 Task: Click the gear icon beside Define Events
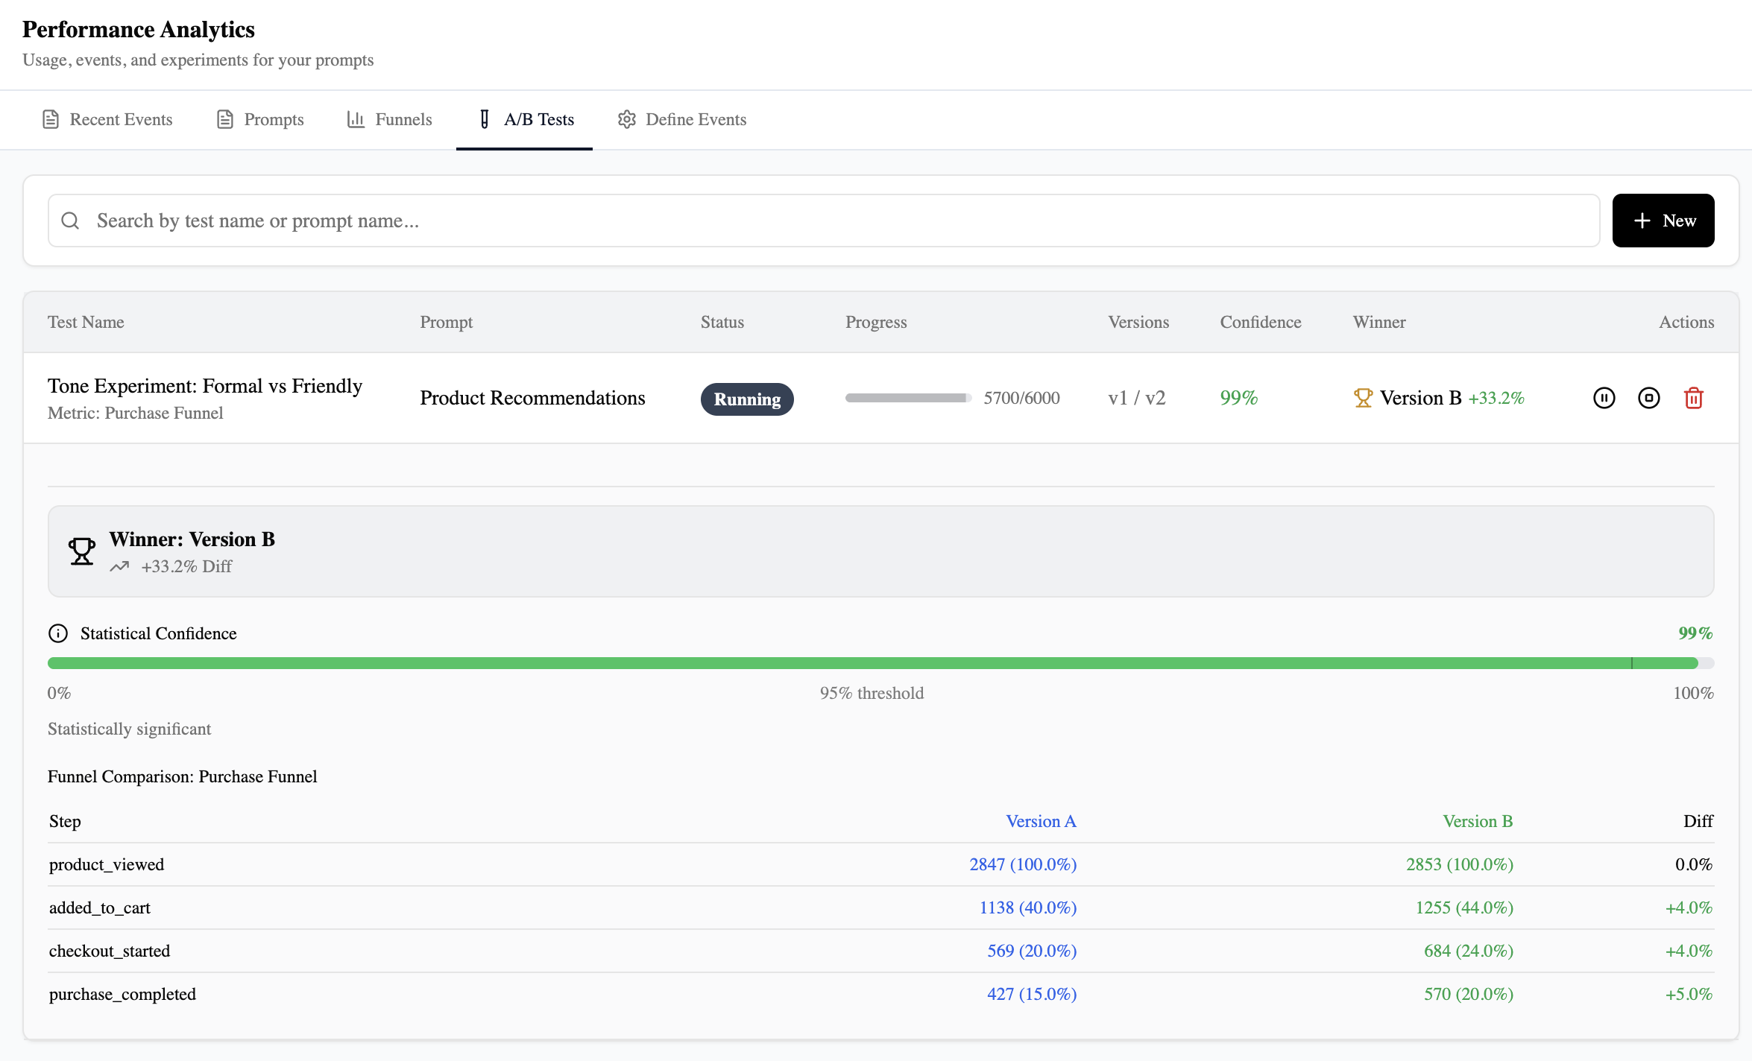(627, 119)
